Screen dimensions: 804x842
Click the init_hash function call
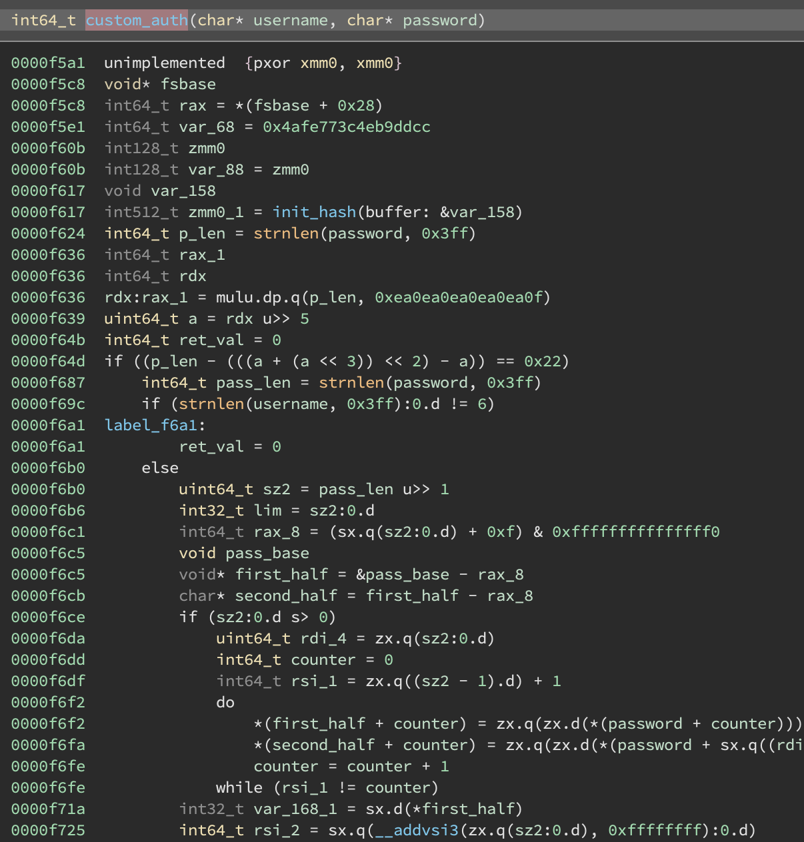313,212
